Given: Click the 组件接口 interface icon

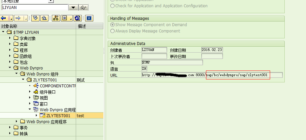Looking at the screenshot, I should [36, 92].
